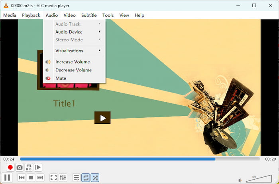Open the Media menu
This screenshot has height=184, width=279.
(10, 15)
